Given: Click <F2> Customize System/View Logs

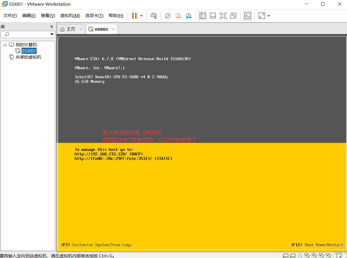Looking at the screenshot, I should 96,245.
